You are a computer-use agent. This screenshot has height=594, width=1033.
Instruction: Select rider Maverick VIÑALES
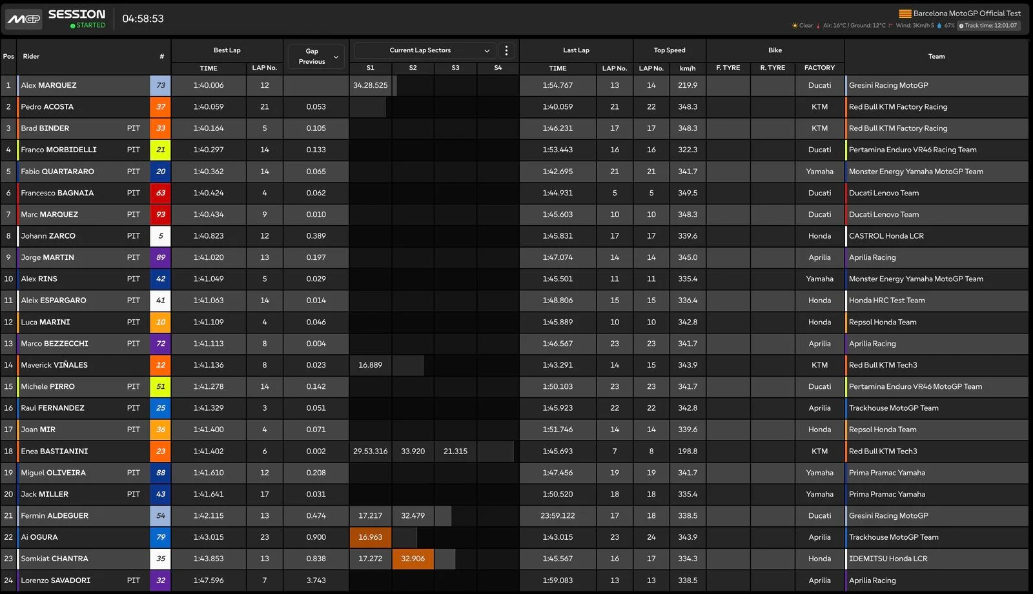pyautogui.click(x=54, y=365)
